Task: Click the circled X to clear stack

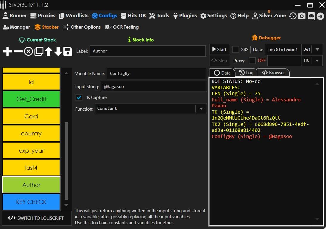Action: [28, 52]
